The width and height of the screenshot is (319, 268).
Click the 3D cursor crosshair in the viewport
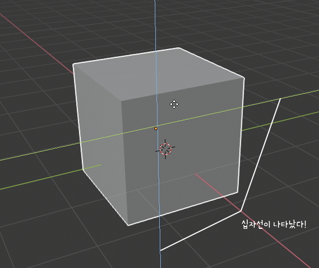pyautogui.click(x=165, y=149)
